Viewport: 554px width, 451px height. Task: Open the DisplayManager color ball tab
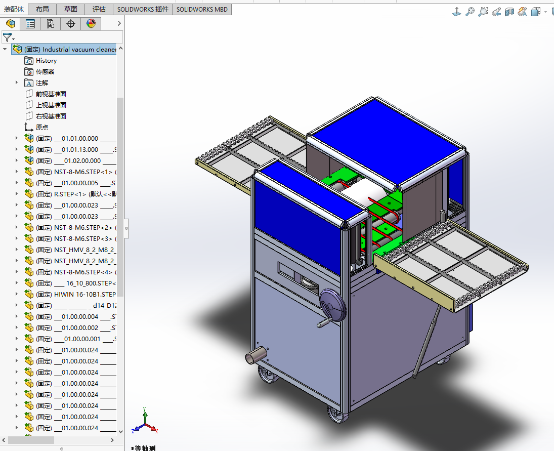pyautogui.click(x=91, y=23)
